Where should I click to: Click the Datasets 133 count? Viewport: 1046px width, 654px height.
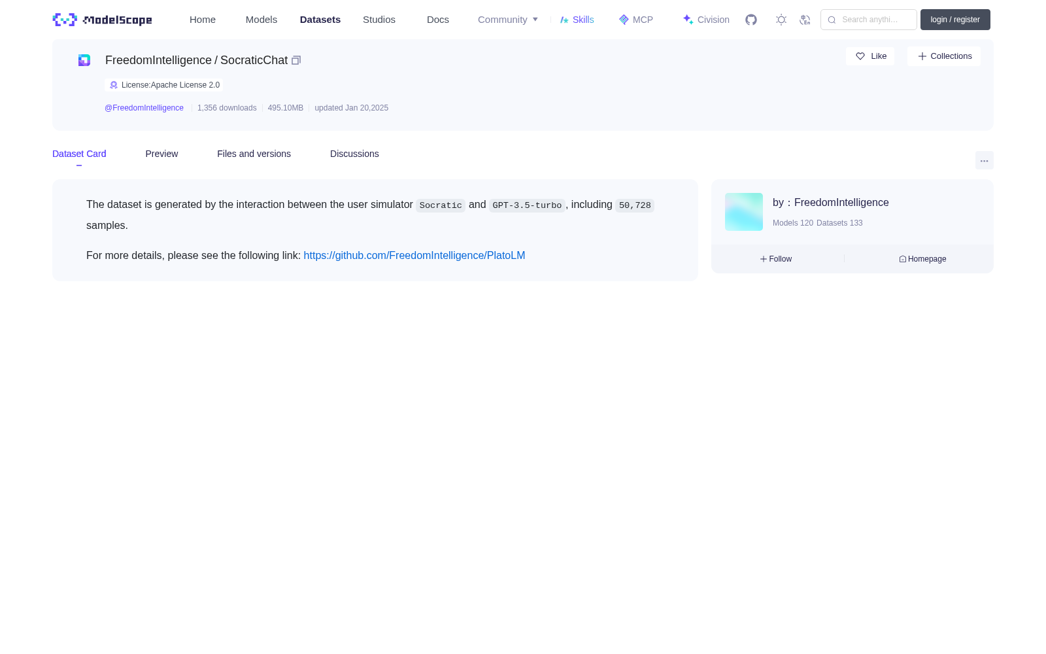pyautogui.click(x=839, y=223)
